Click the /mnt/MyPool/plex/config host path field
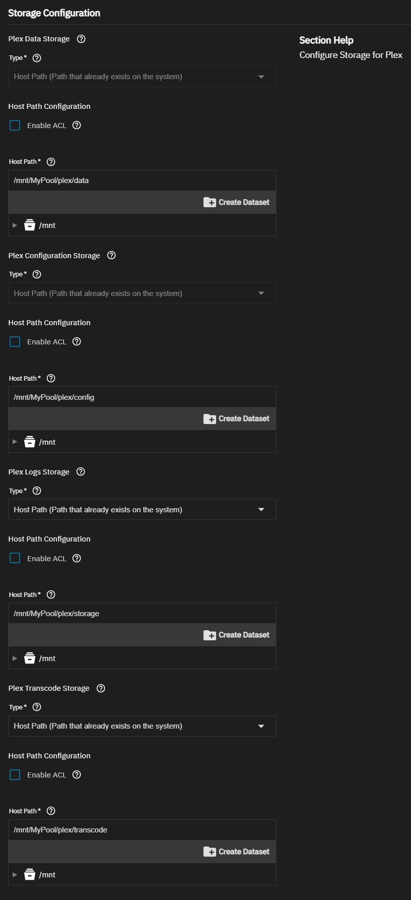Image resolution: width=411 pixels, height=900 pixels. coord(142,397)
